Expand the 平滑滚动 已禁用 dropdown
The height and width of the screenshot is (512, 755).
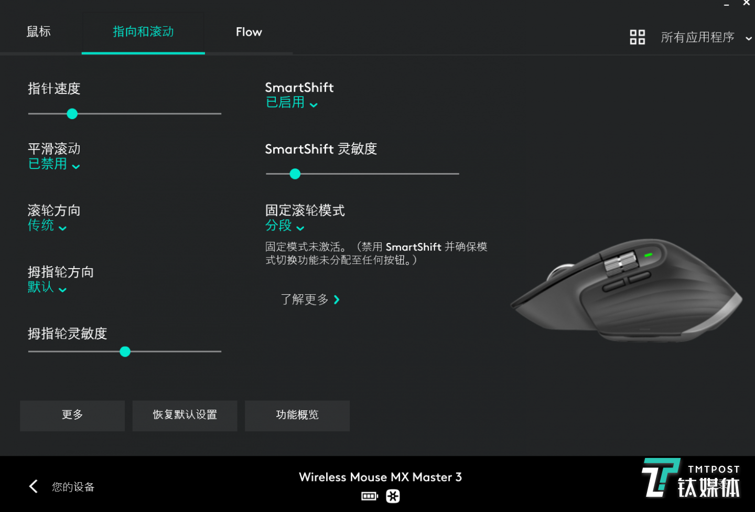click(x=53, y=164)
